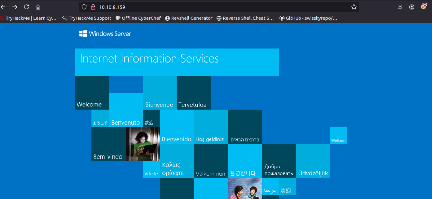This screenshot has width=432, height=199.
Task: Open the Firefox account icon
Action: 412,7
